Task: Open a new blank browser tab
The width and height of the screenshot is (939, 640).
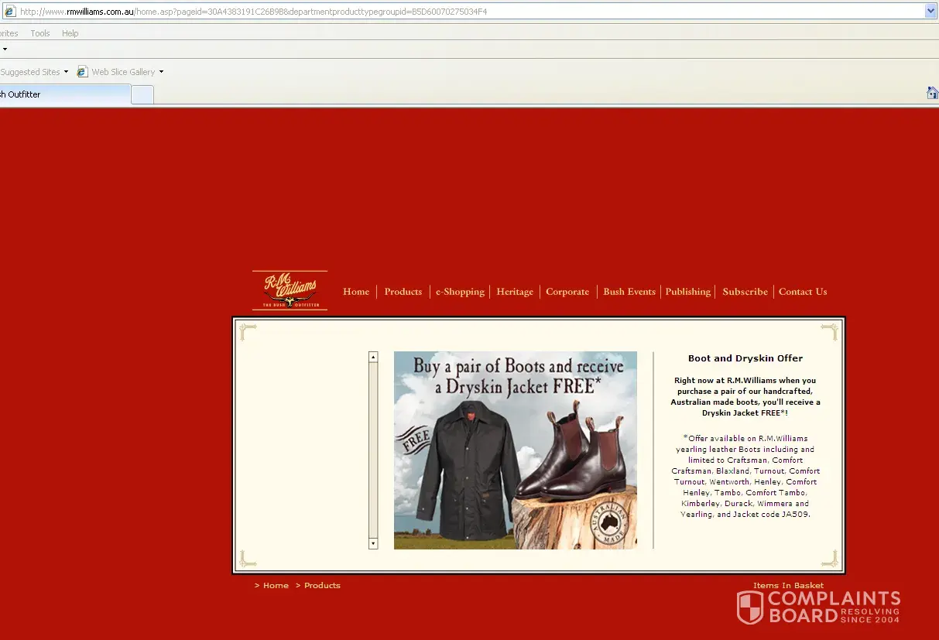Action: tap(142, 94)
